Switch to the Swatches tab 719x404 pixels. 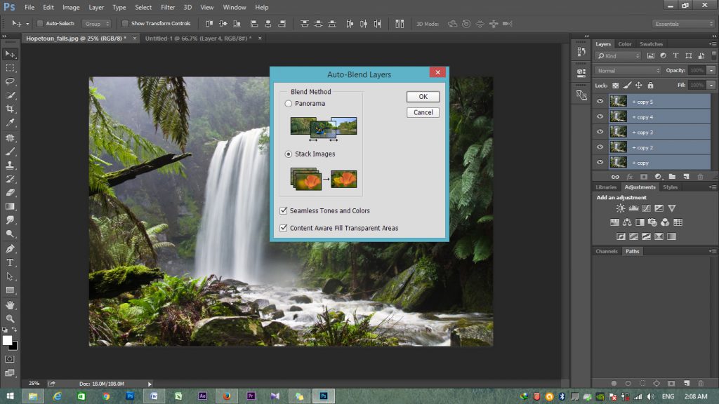click(x=651, y=44)
